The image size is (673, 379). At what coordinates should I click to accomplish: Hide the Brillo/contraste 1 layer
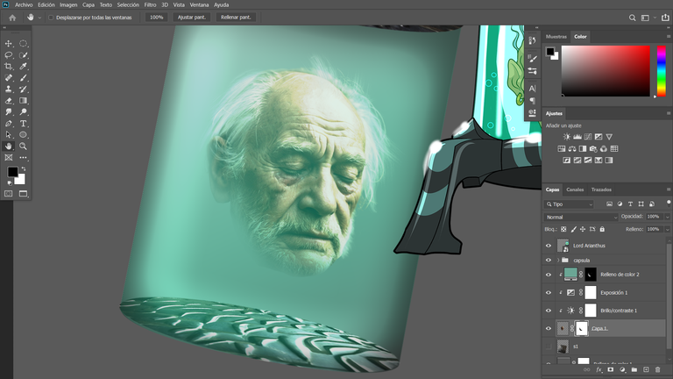tap(548, 311)
